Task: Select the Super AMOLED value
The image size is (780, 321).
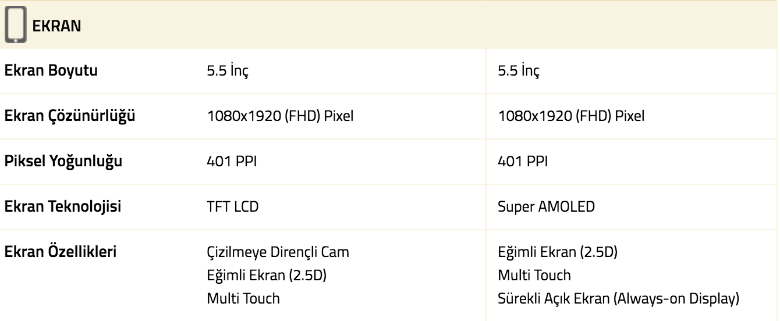Action: (547, 207)
